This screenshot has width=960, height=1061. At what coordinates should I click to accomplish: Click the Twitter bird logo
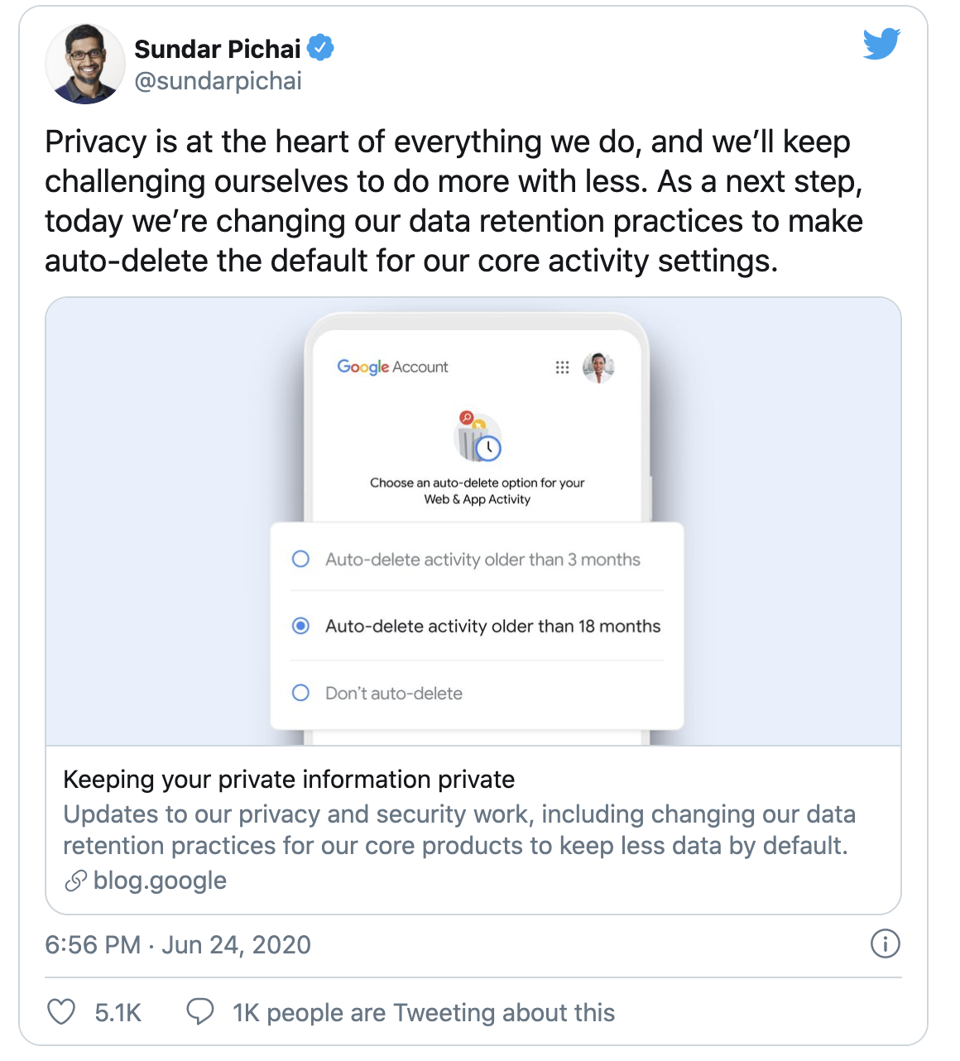click(881, 44)
